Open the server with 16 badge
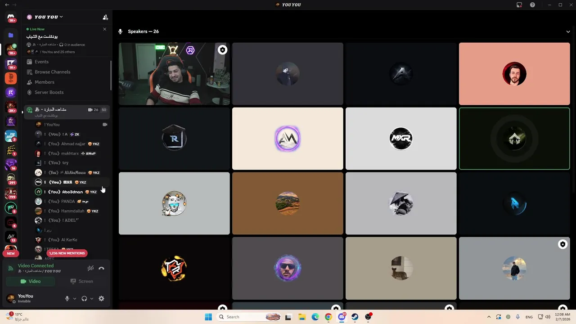 point(11,165)
